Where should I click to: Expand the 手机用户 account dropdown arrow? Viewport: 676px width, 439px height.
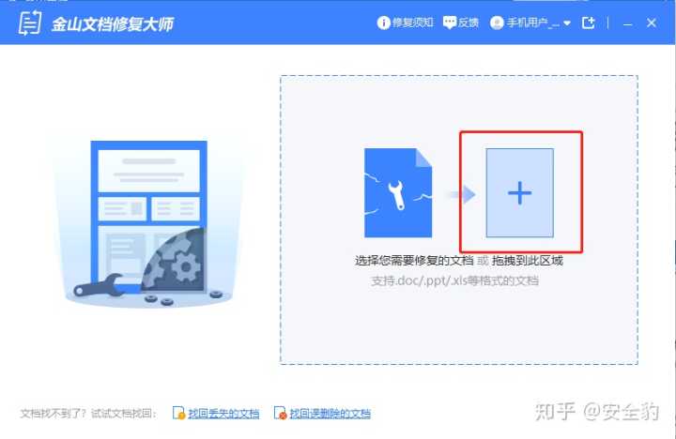click(567, 23)
